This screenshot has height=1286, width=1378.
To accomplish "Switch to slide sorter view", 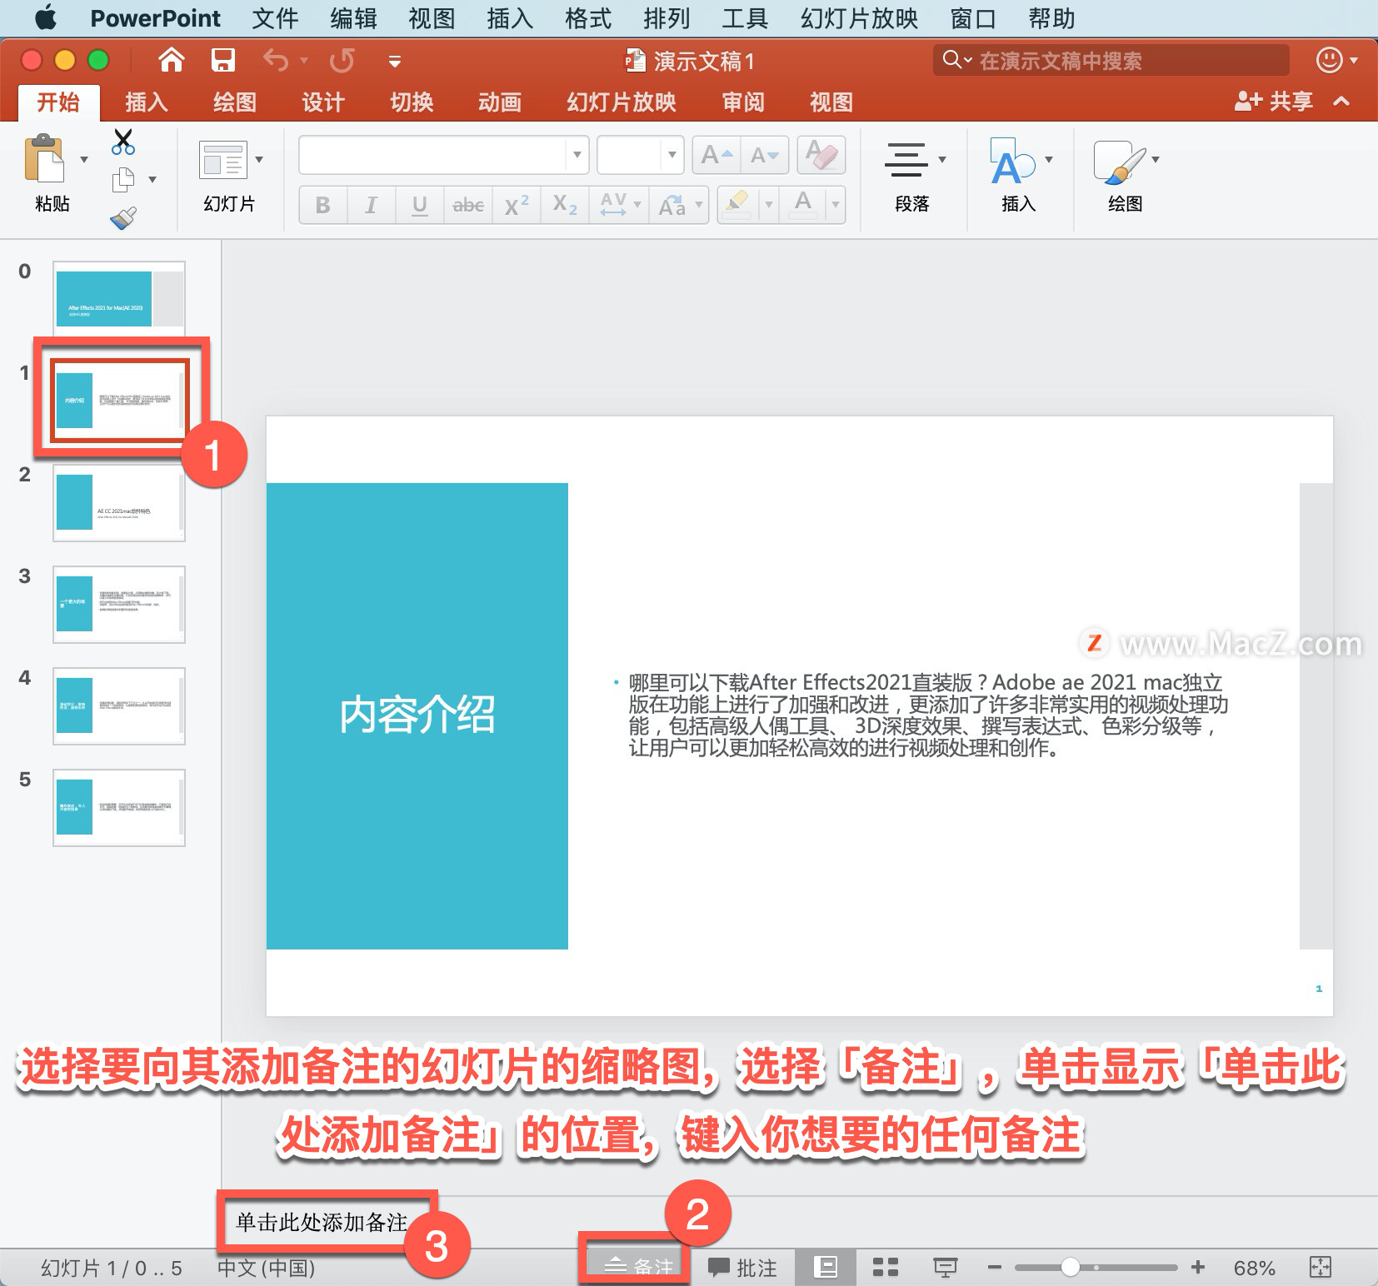I will click(885, 1267).
